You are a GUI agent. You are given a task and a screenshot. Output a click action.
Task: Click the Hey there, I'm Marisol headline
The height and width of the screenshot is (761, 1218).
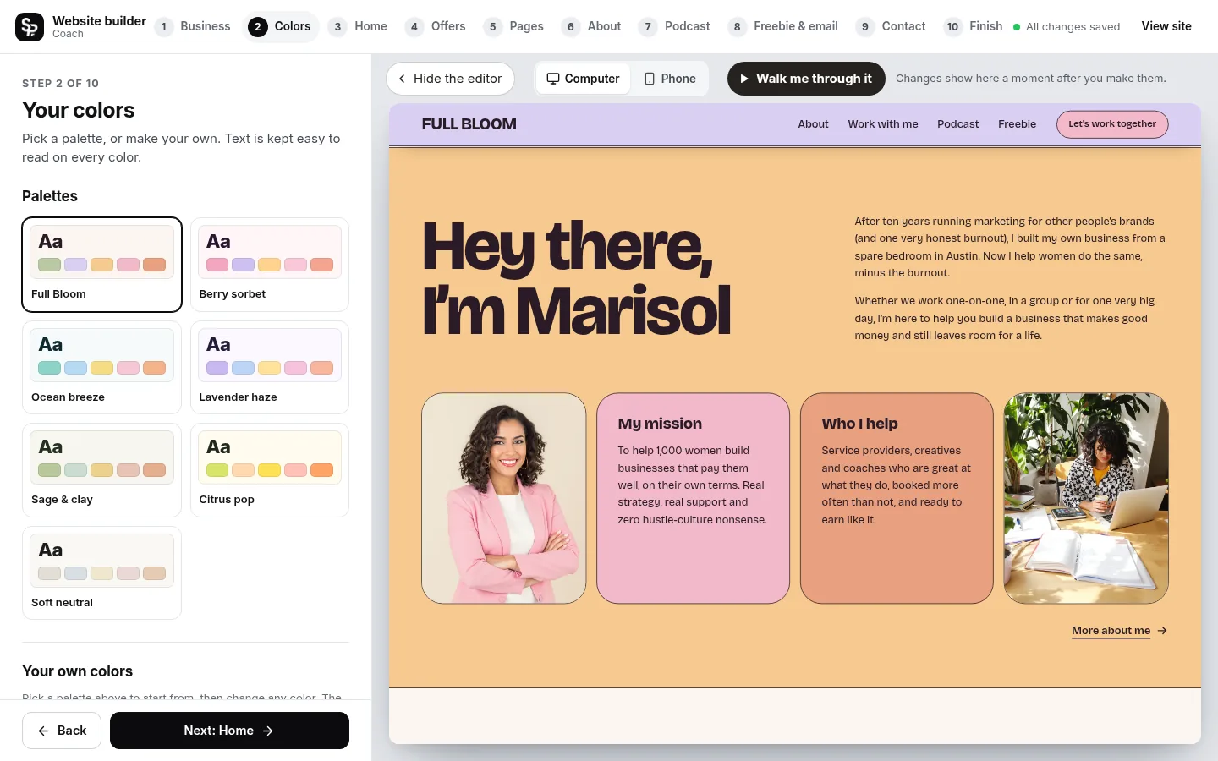[576, 278]
